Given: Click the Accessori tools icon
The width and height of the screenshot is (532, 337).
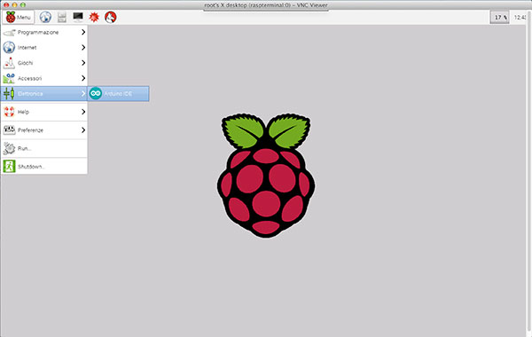Looking at the screenshot, I should [x=9, y=78].
